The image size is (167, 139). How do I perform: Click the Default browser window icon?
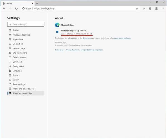pyautogui.click(x=10, y=57)
